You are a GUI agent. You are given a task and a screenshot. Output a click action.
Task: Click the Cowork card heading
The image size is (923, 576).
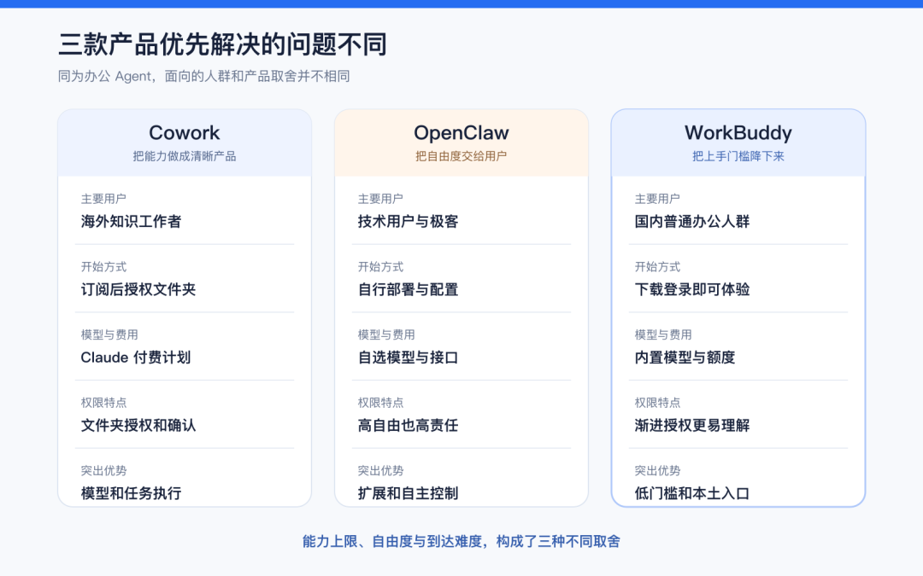pos(185,133)
